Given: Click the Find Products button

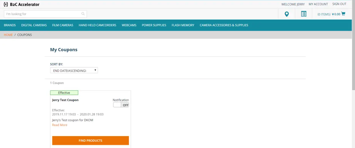Looking at the screenshot, I should point(90,141).
